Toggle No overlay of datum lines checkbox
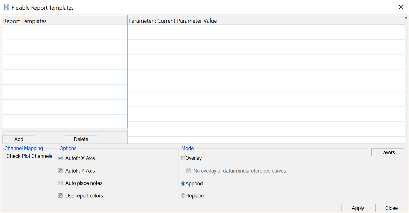The height and width of the screenshot is (213, 409). (188, 171)
